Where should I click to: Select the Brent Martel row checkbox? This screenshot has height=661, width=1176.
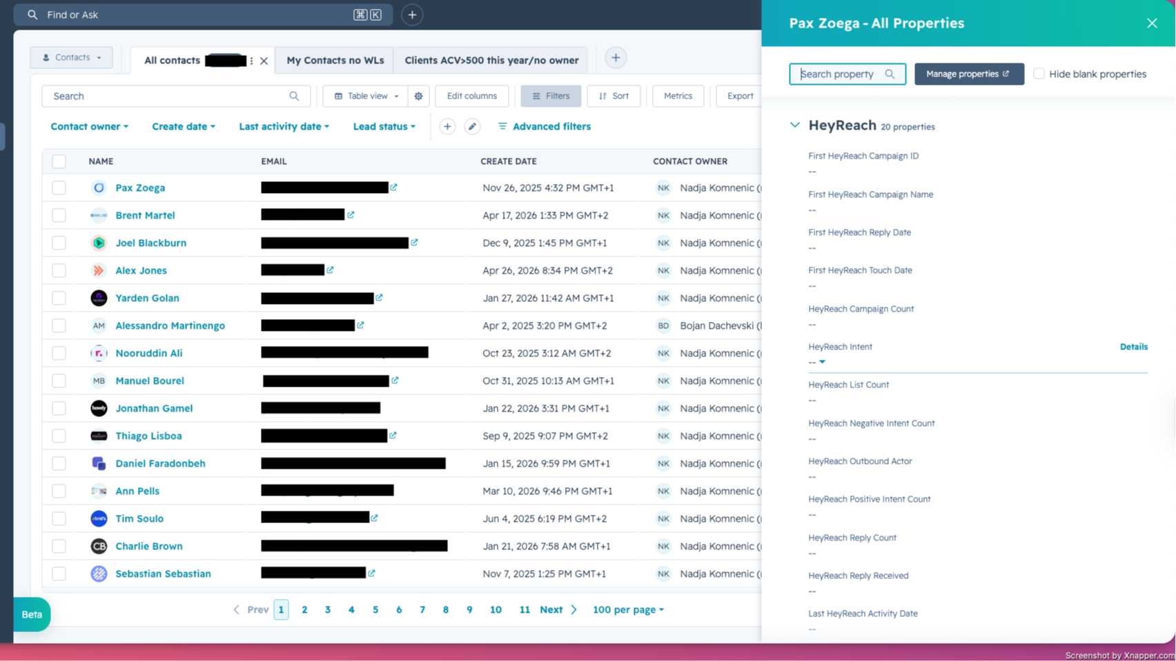click(x=59, y=215)
